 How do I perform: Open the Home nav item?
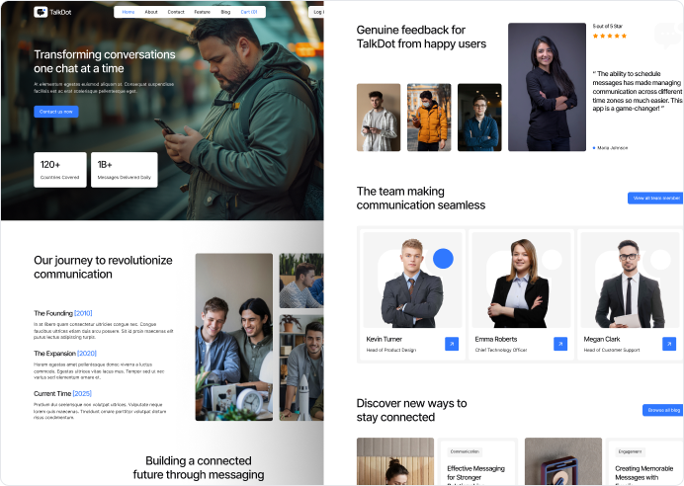click(x=128, y=12)
